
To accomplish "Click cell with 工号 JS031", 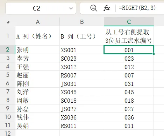I will [x=82, y=83].
